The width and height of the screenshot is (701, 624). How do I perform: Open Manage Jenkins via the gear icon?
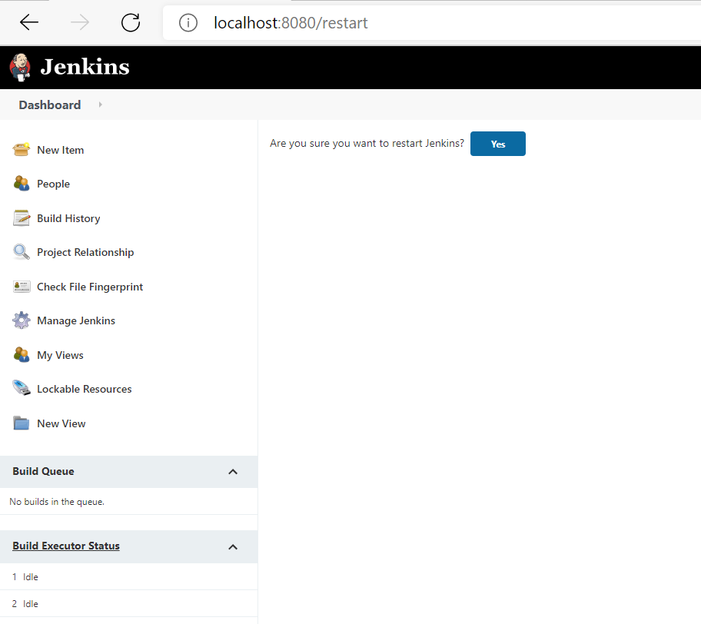pyautogui.click(x=22, y=320)
